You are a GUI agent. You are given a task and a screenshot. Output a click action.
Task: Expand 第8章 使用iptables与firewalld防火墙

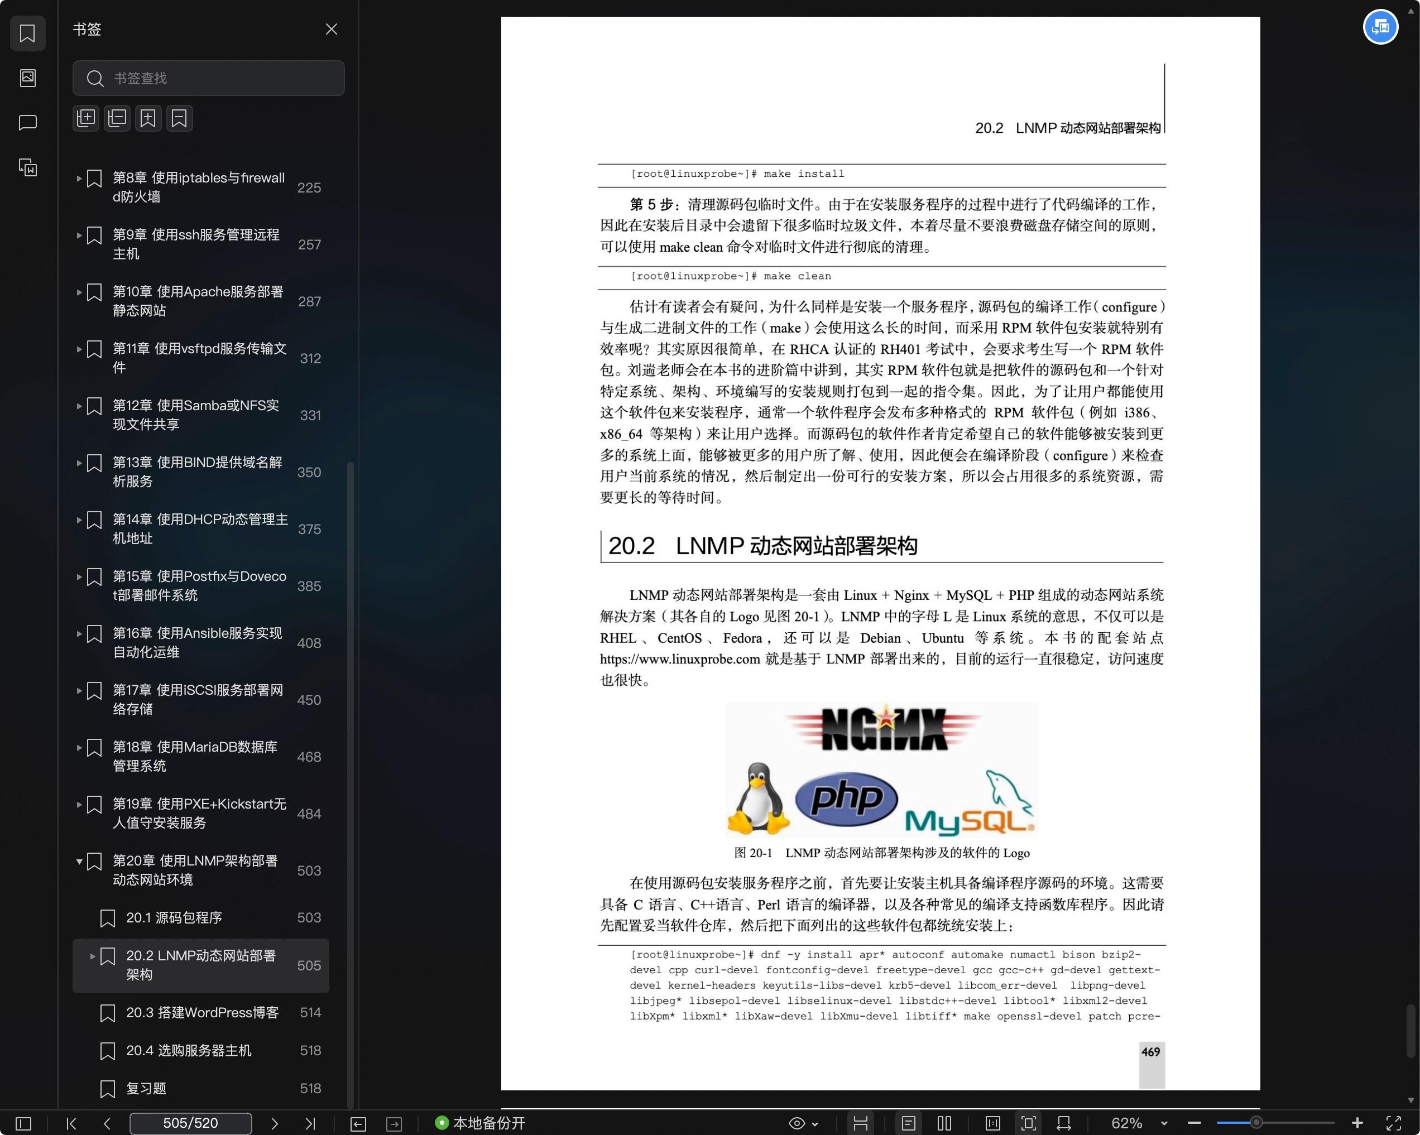coord(79,178)
